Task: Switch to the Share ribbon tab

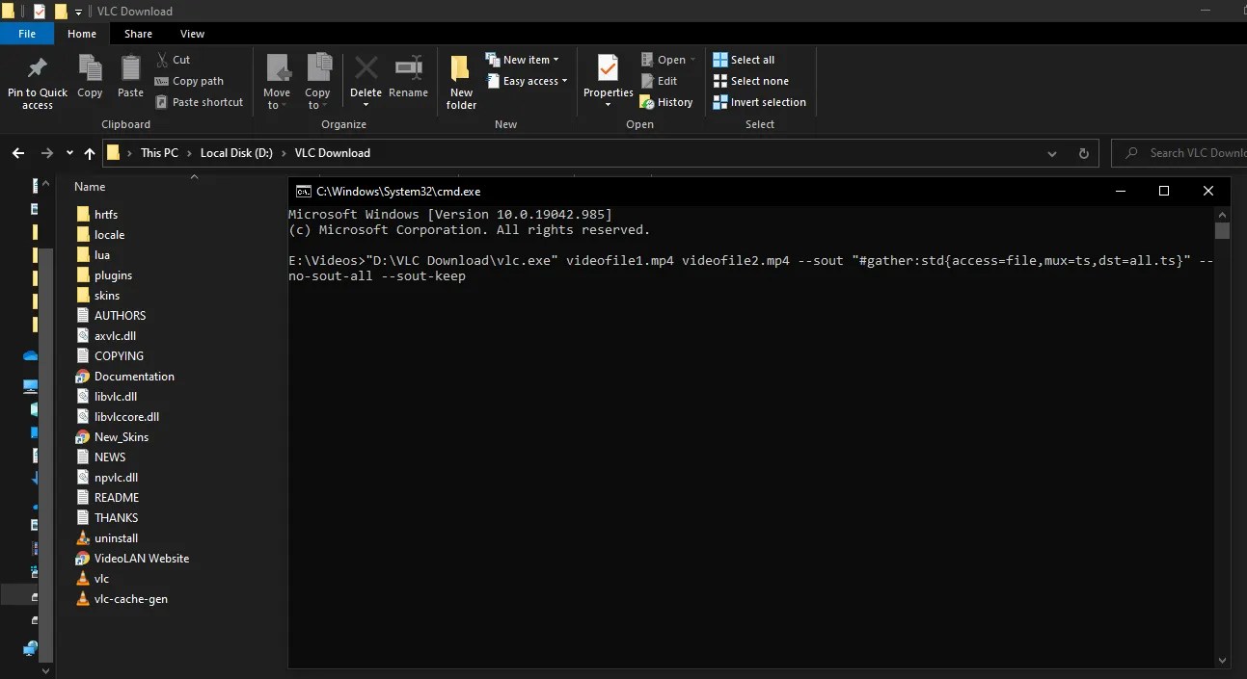Action: click(138, 34)
